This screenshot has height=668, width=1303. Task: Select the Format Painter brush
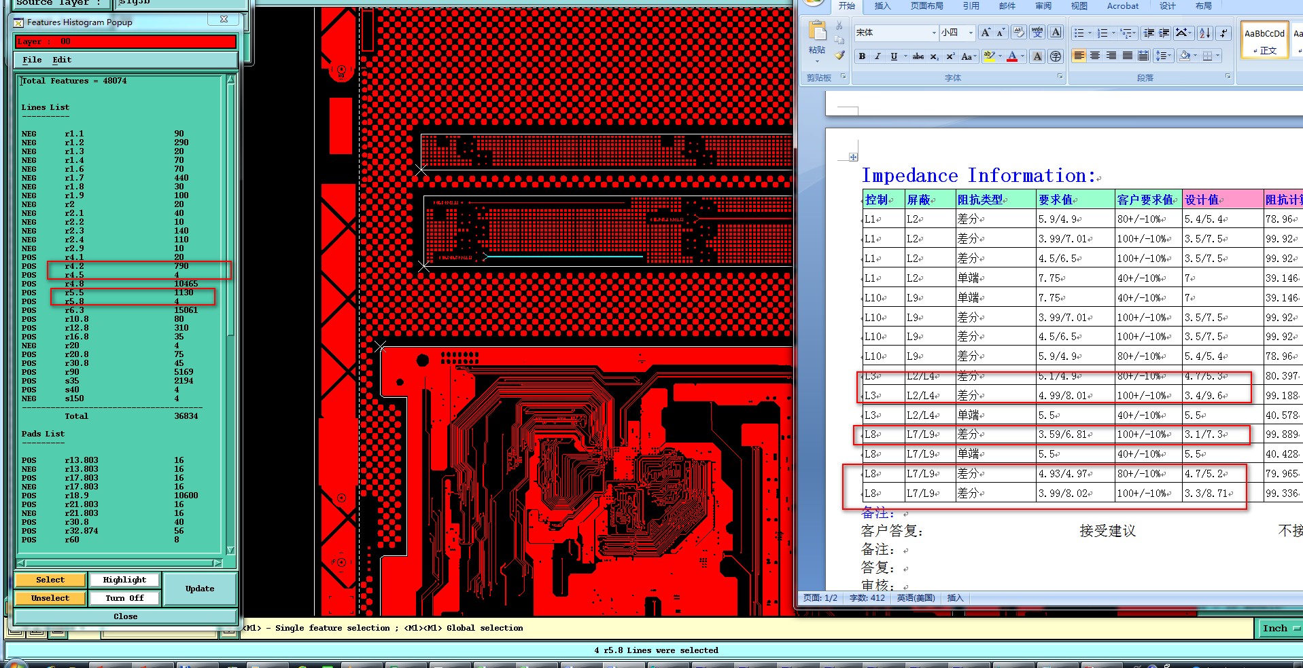(839, 54)
